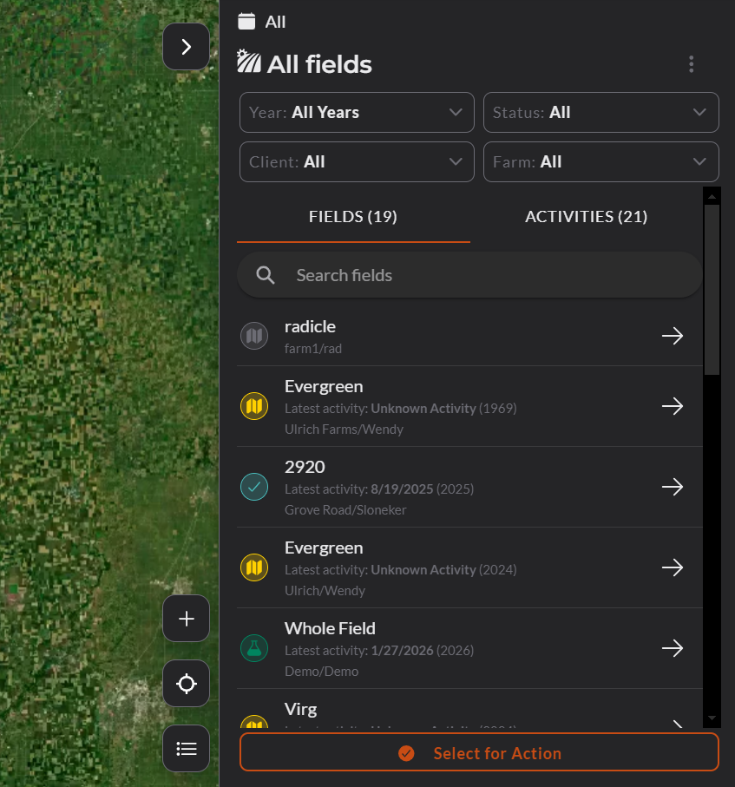Screen dimensions: 735x787
Task: Click the teal checkmark icon for 2920
Action: 254,487
